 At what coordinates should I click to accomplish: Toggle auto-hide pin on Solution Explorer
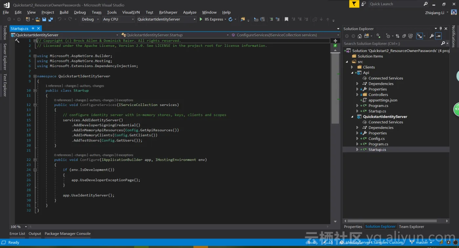click(441, 28)
